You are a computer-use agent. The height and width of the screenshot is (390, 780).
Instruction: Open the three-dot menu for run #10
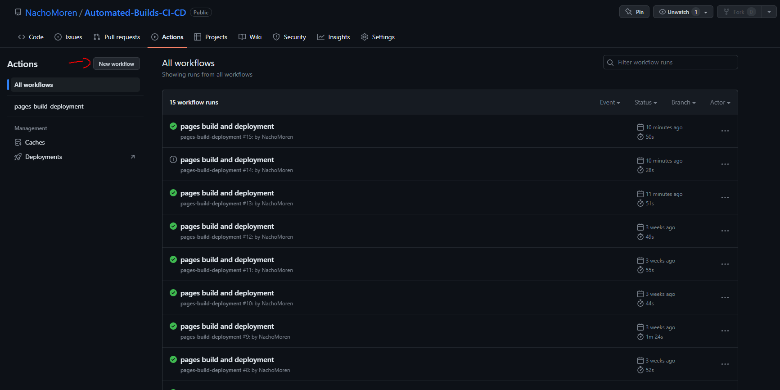pyautogui.click(x=725, y=298)
